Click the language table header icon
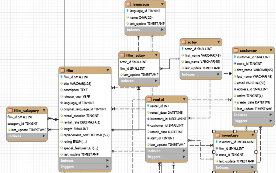The image size is (276, 173). click(x=129, y=4)
